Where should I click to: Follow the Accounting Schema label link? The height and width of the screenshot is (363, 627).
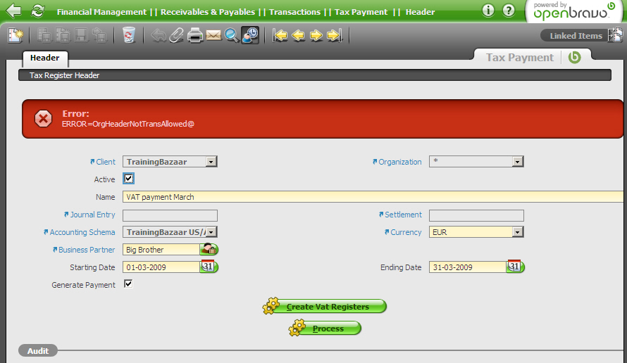pyautogui.click(x=82, y=232)
